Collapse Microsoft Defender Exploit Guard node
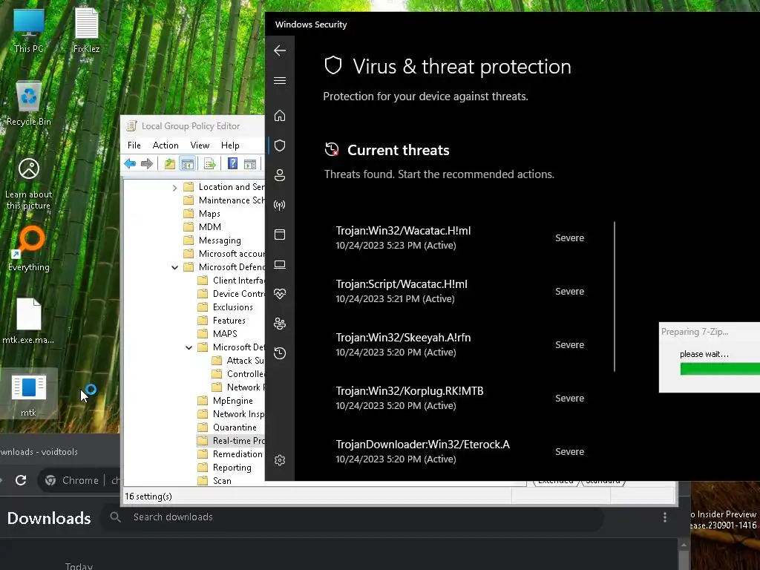The height and width of the screenshot is (570, 760). point(189,347)
